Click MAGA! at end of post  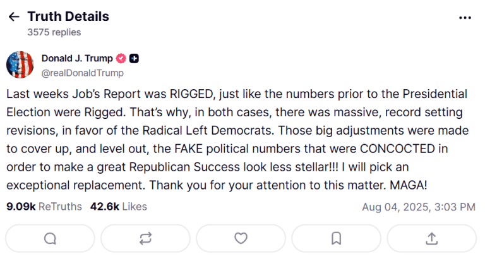tap(409, 185)
